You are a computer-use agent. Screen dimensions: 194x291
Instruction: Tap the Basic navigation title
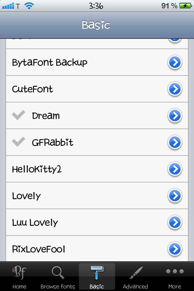pos(96,25)
